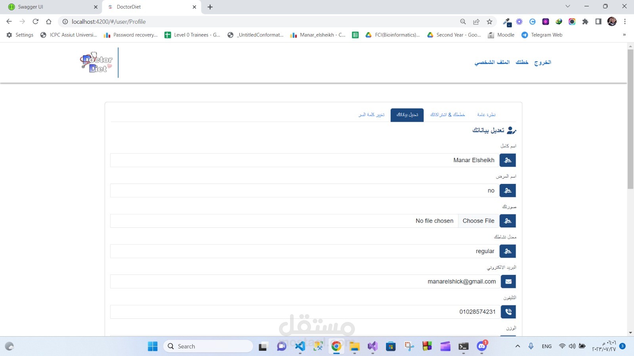Open the zoom magnifier in the address bar
The image size is (634, 356).
point(463,22)
